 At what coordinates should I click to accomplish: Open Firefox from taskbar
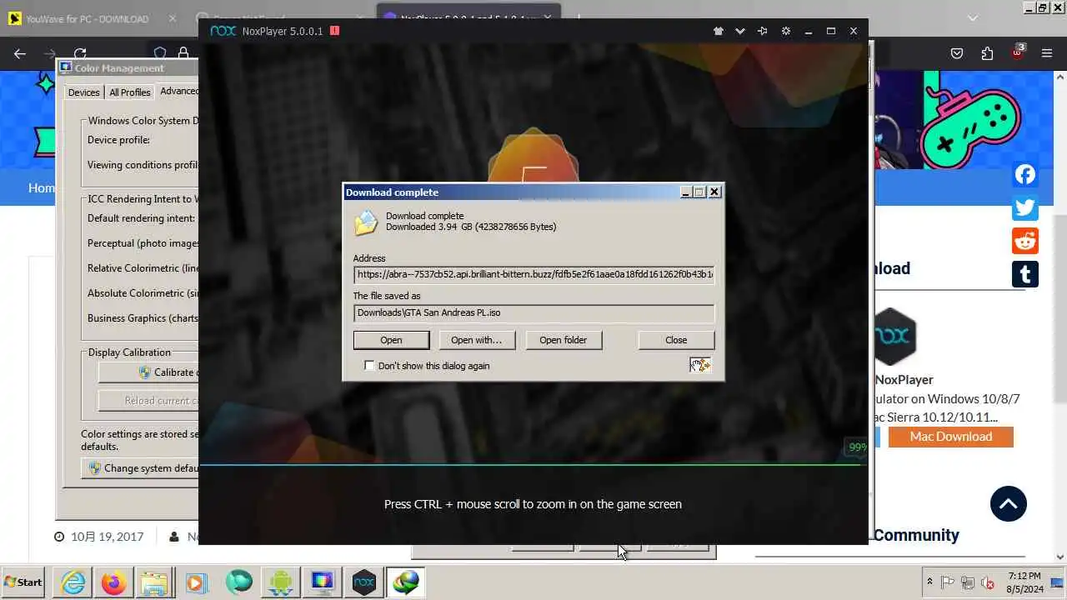tap(114, 582)
